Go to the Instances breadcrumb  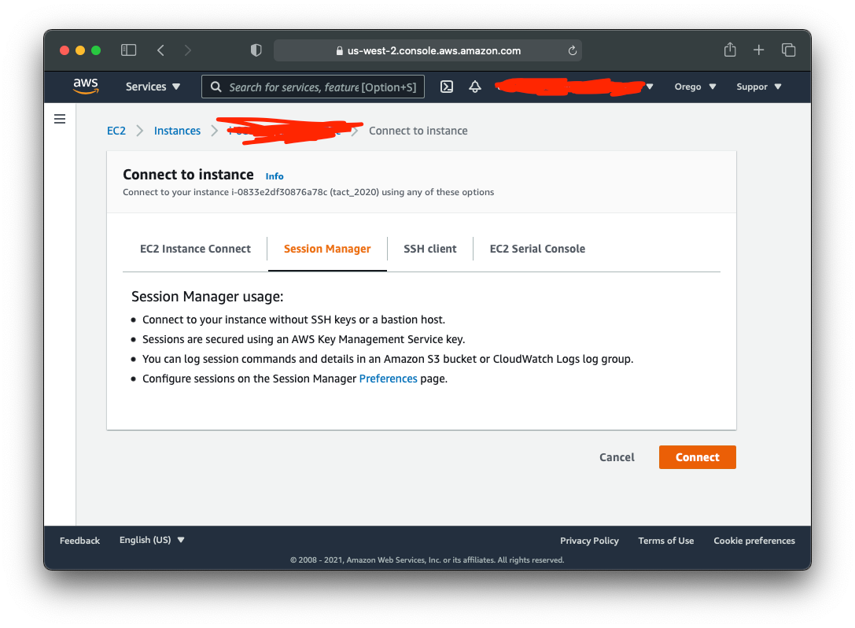177,131
